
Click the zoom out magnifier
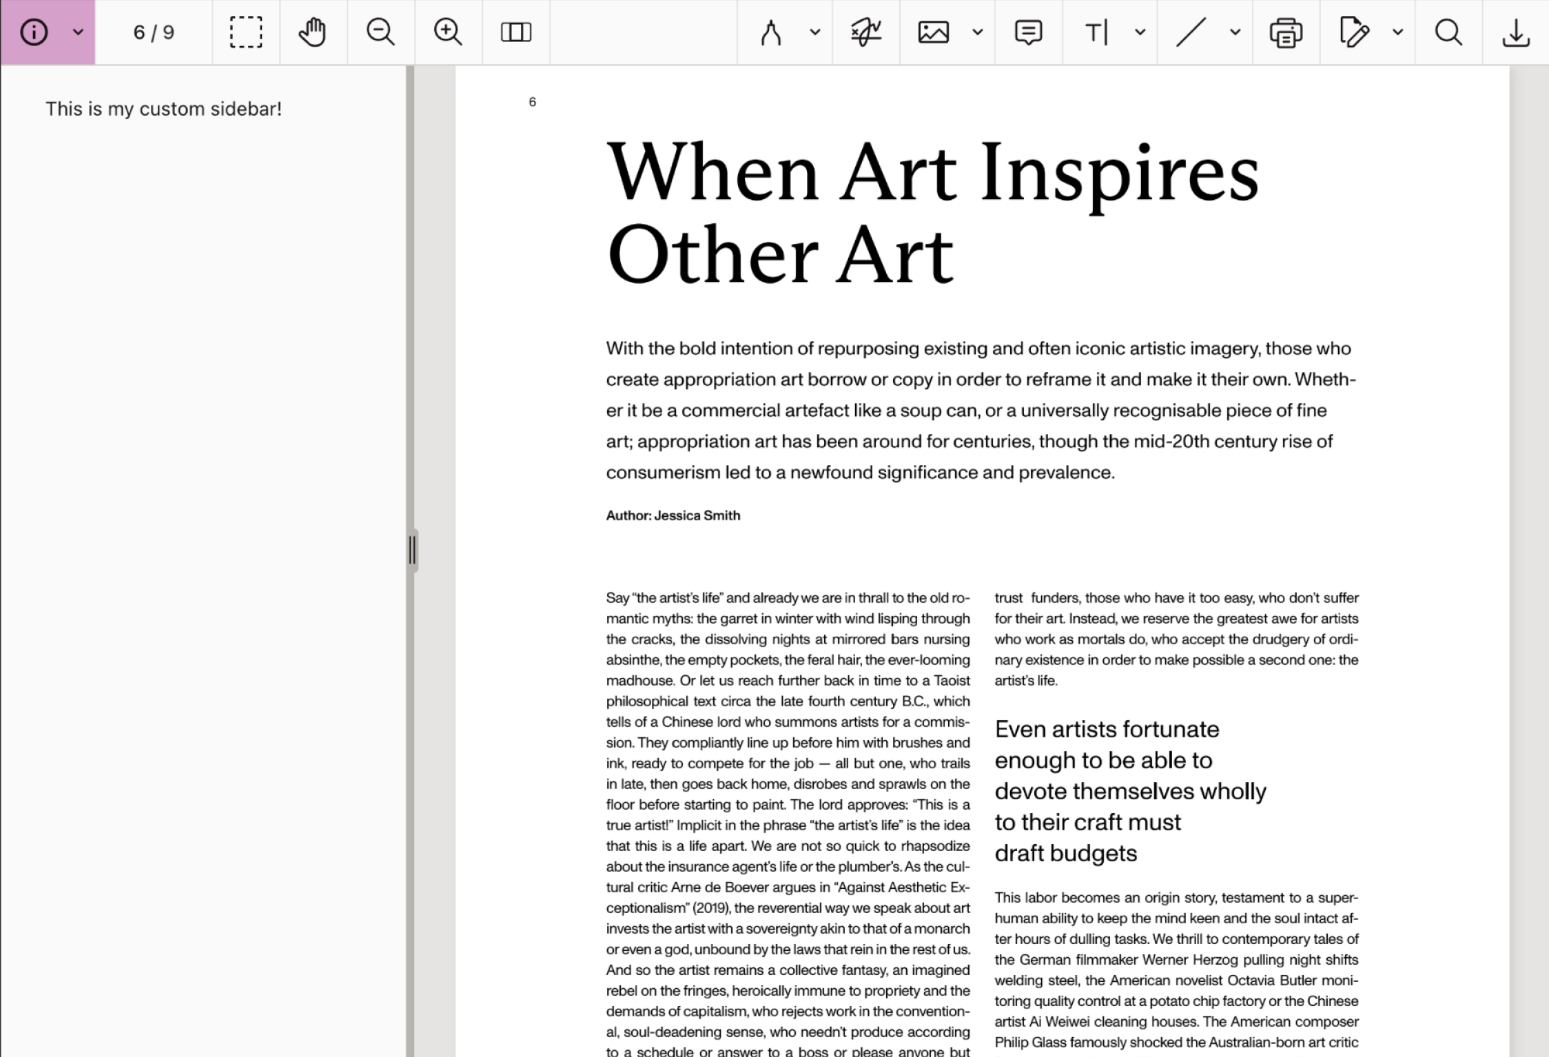tap(380, 32)
